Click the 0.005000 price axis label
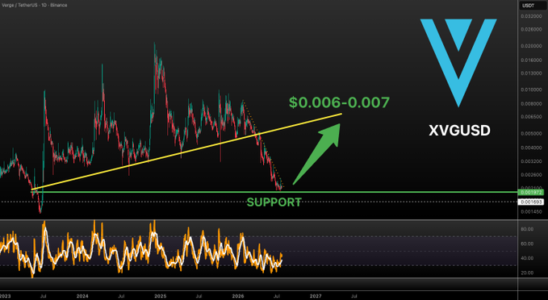548x300 pixels. 531,133
